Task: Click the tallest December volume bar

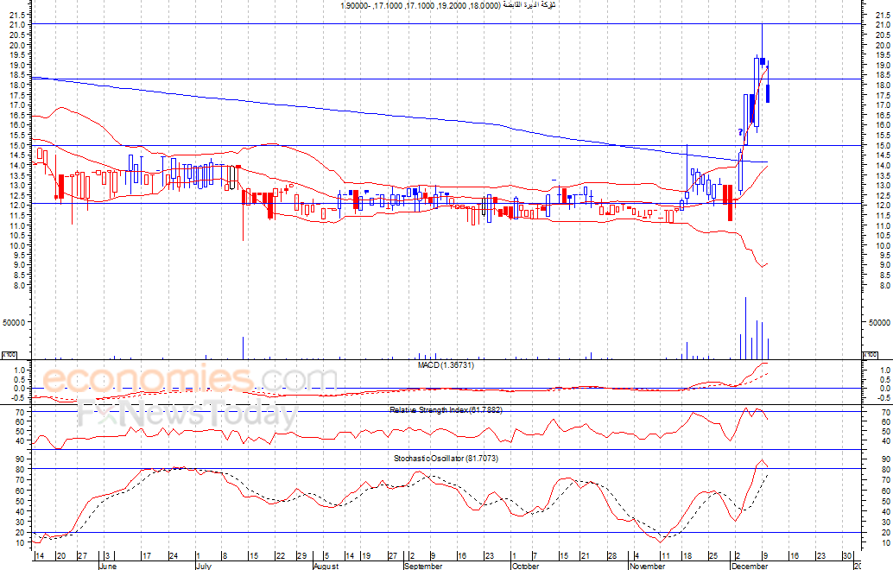Action: 746,328
